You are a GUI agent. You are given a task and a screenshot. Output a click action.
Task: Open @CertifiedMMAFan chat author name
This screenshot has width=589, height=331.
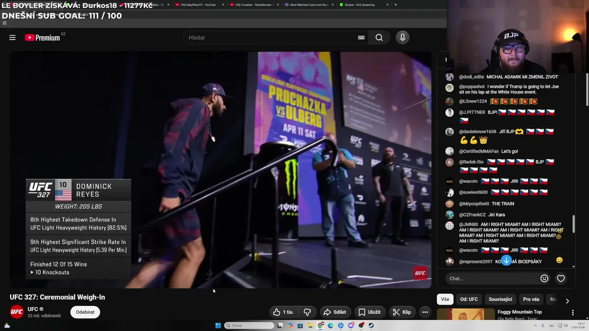(479, 151)
